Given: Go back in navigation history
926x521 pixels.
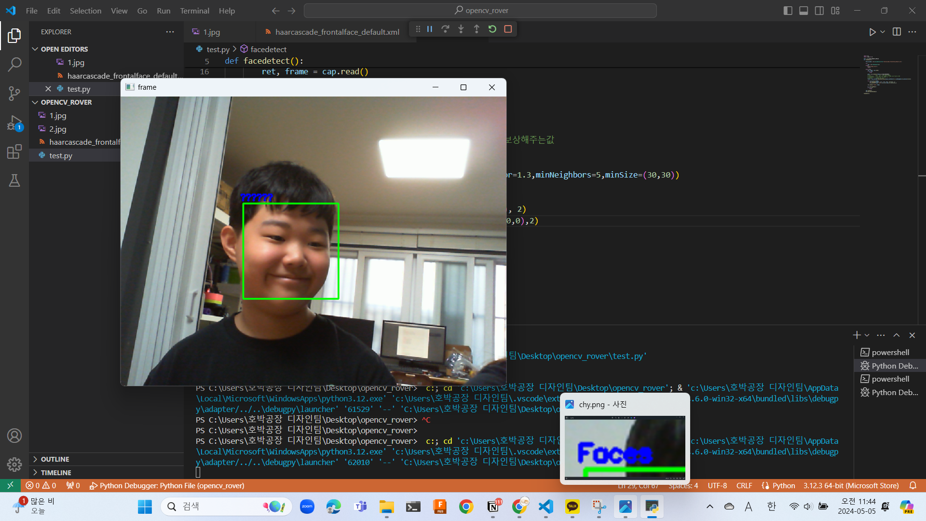Looking at the screenshot, I should tap(275, 11).
